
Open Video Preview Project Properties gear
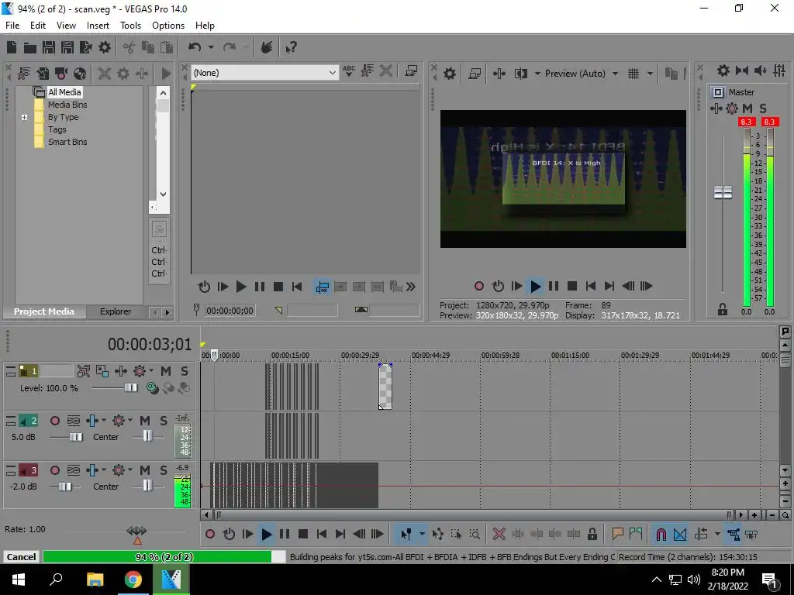[450, 74]
